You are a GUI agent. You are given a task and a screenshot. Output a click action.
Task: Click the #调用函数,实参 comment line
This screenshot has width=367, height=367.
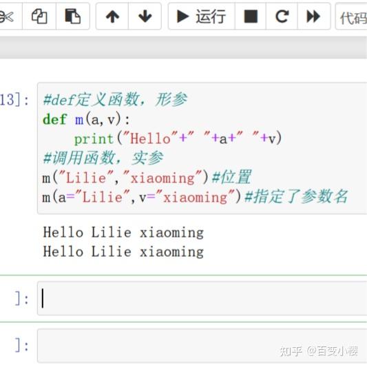tap(103, 158)
